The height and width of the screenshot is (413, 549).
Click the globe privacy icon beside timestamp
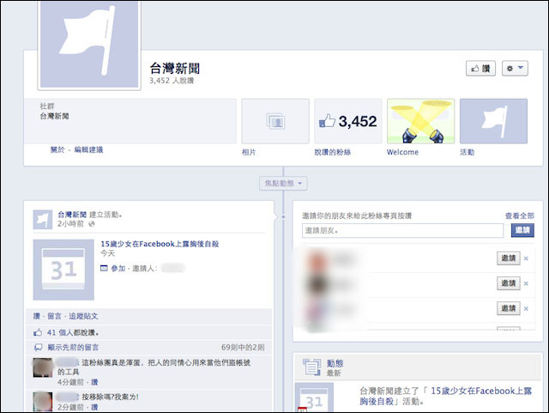point(92,224)
